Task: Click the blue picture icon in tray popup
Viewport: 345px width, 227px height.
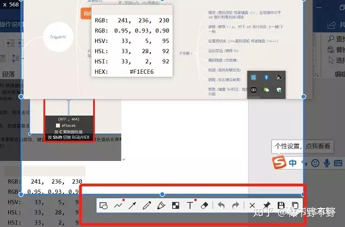Action: [x=253, y=77]
